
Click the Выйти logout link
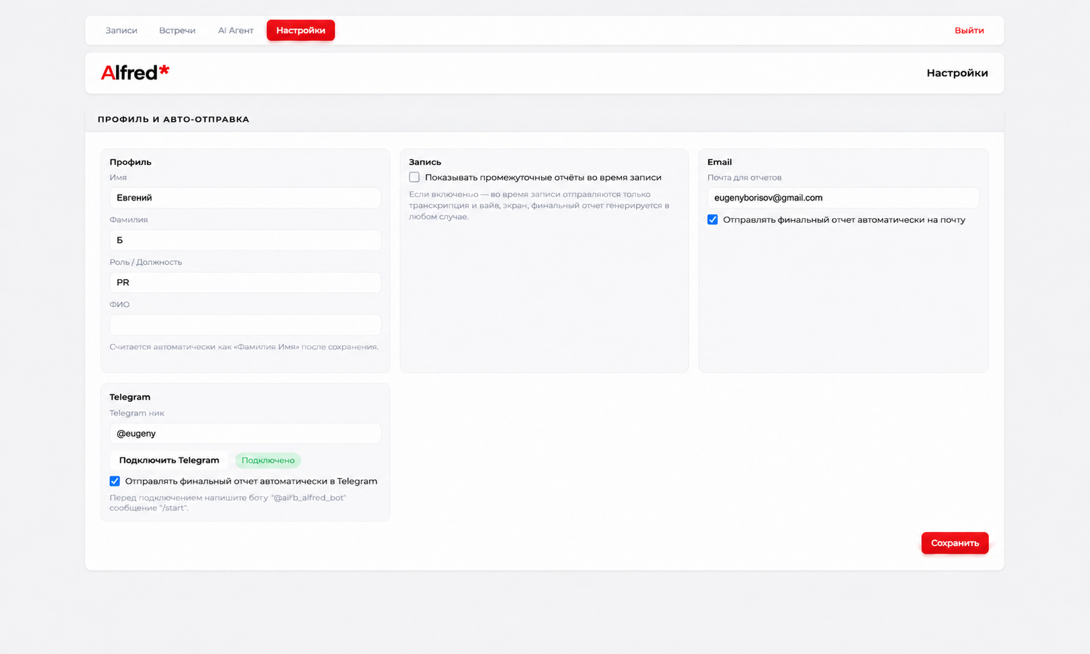tap(969, 30)
